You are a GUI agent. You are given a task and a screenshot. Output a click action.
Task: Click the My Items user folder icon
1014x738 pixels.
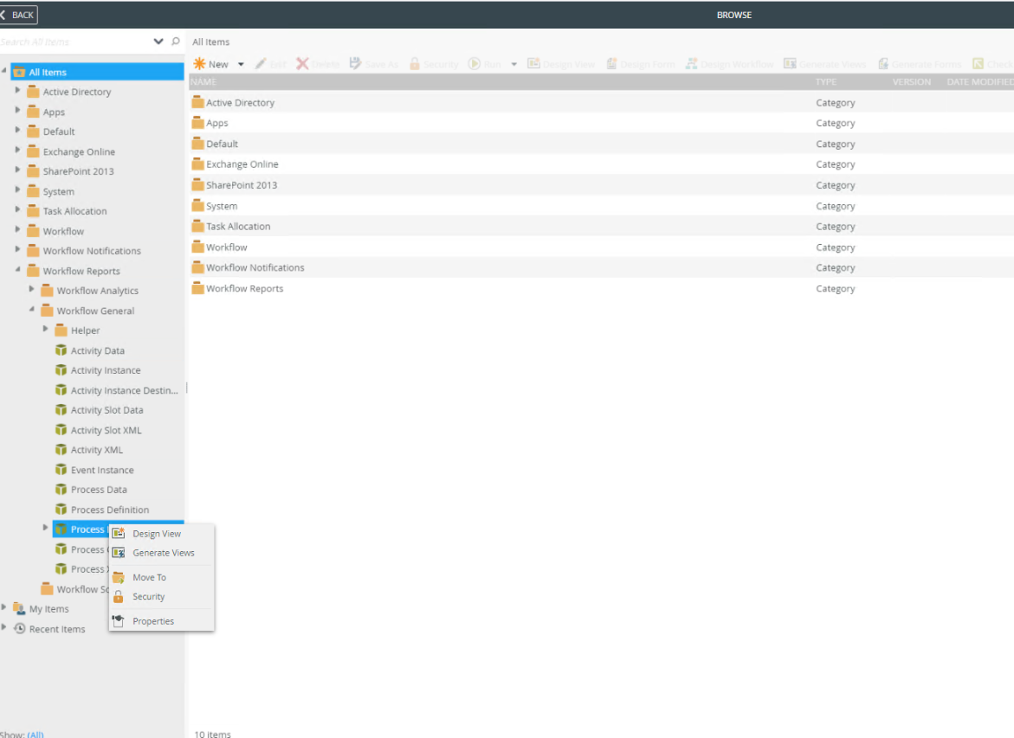point(19,609)
